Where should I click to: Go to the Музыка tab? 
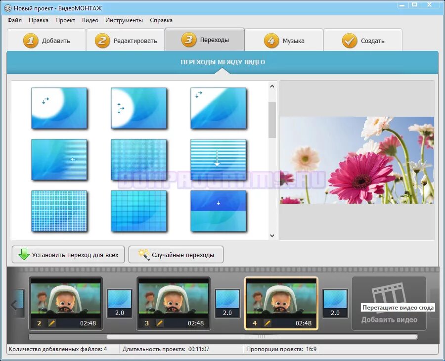[284, 40]
